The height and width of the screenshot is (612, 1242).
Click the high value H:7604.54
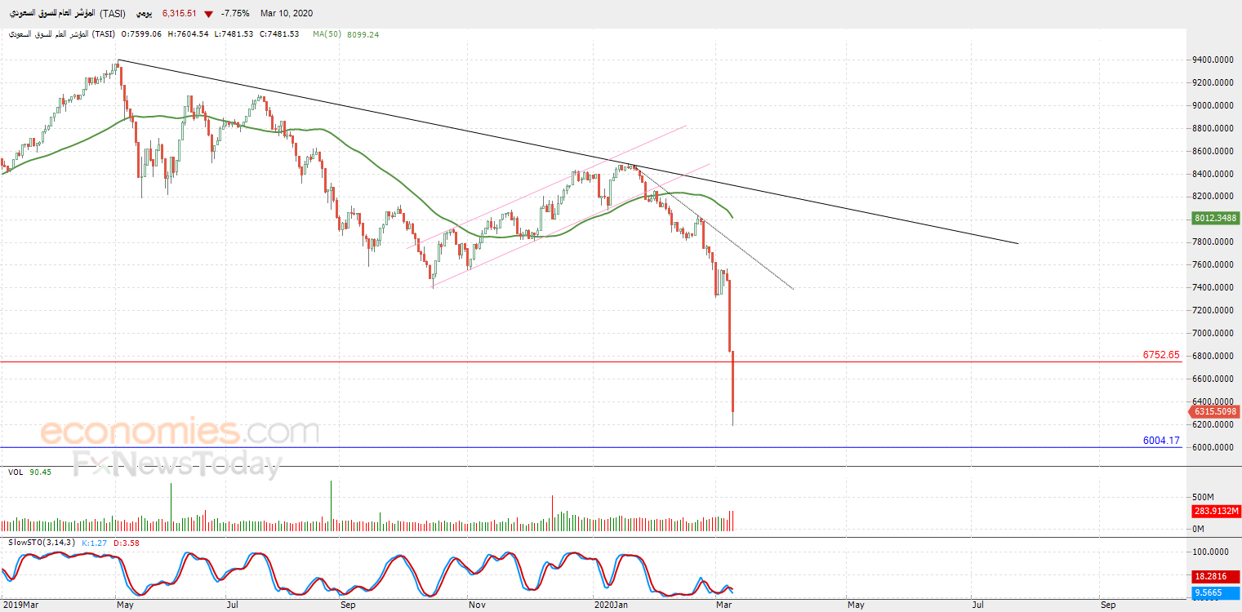pos(186,34)
